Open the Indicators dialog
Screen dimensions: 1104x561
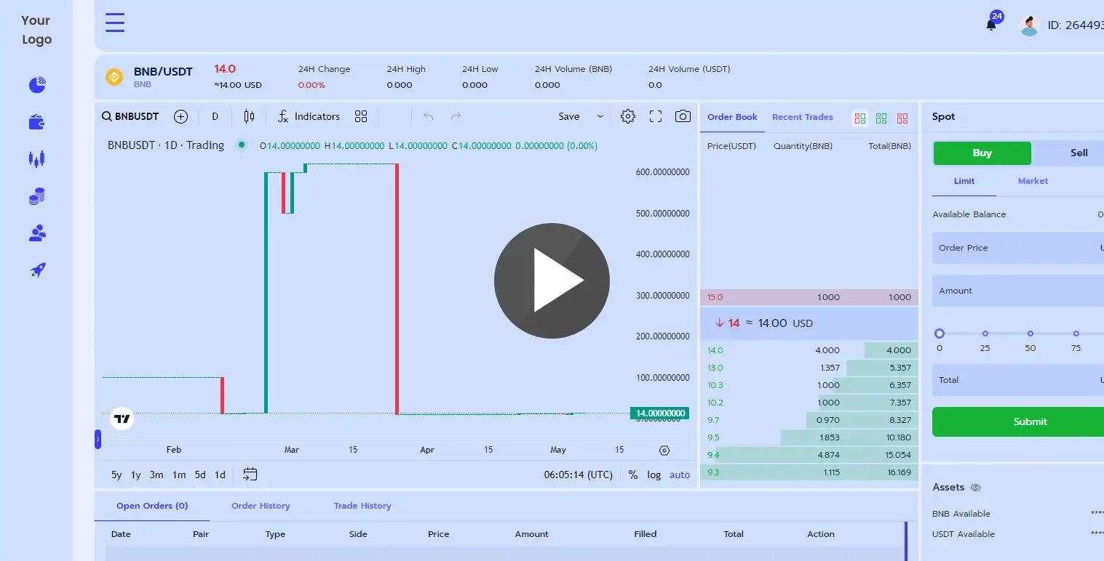[x=309, y=116]
